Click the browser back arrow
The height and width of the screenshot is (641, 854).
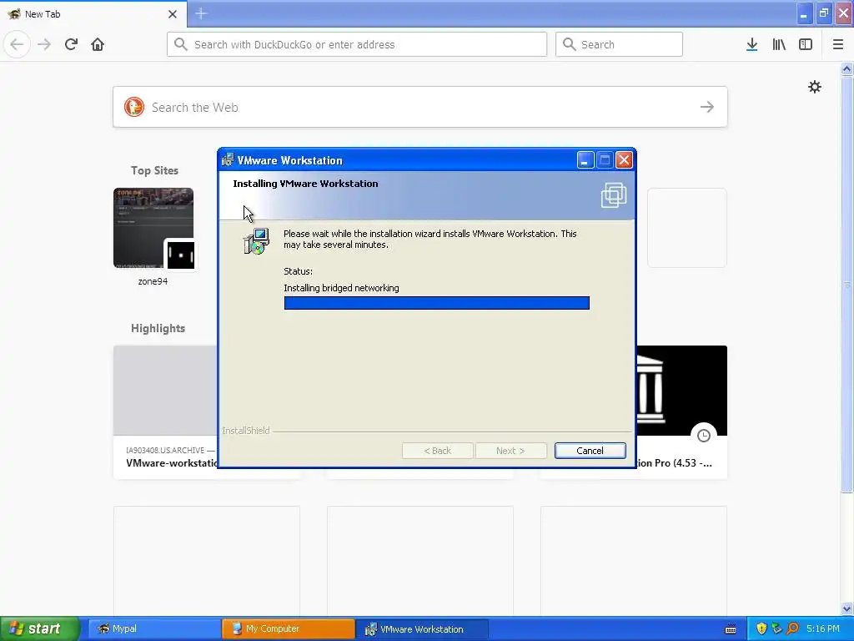pos(17,44)
